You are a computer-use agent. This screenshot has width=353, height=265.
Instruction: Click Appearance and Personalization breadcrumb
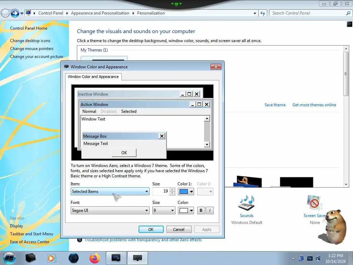point(100,13)
